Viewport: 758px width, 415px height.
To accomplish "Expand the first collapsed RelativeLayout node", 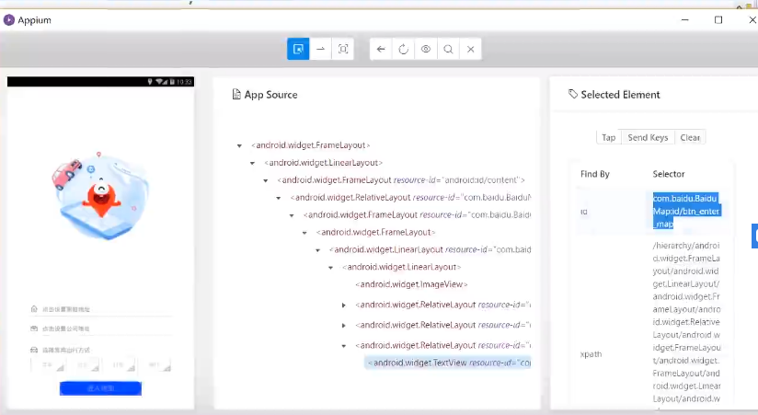I will point(344,305).
